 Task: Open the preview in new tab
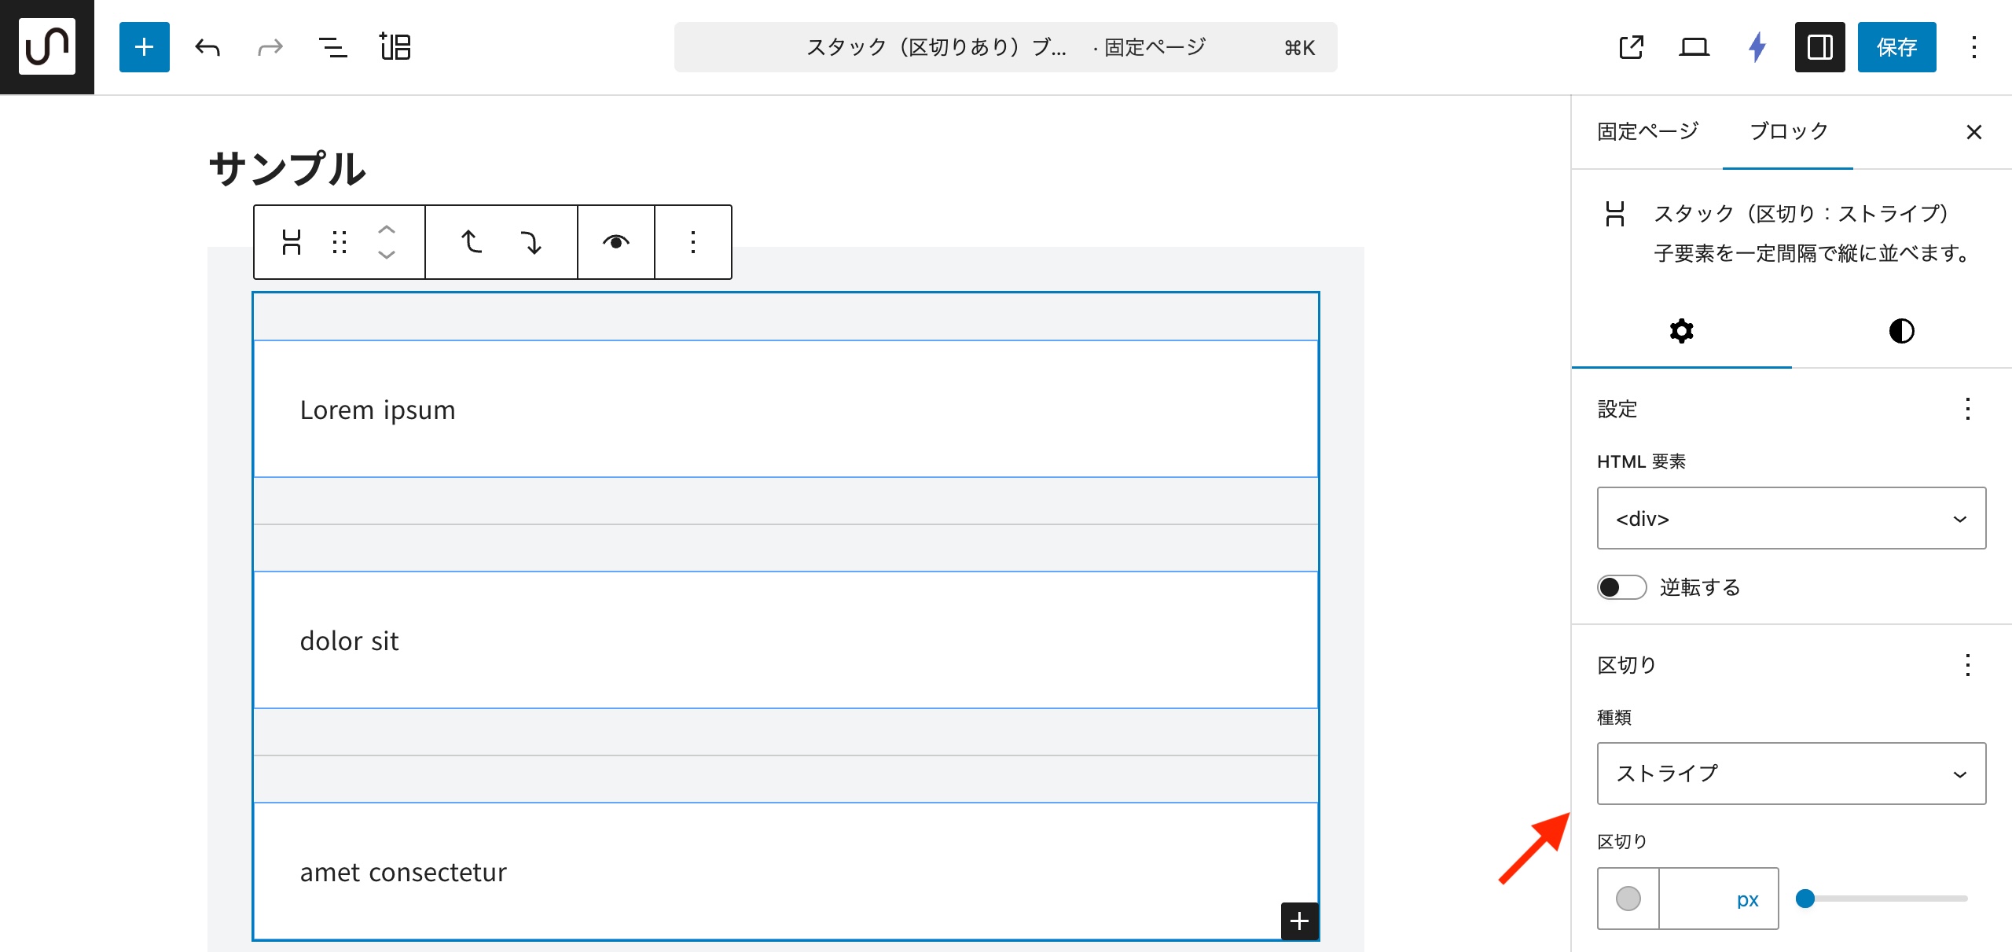[1631, 47]
